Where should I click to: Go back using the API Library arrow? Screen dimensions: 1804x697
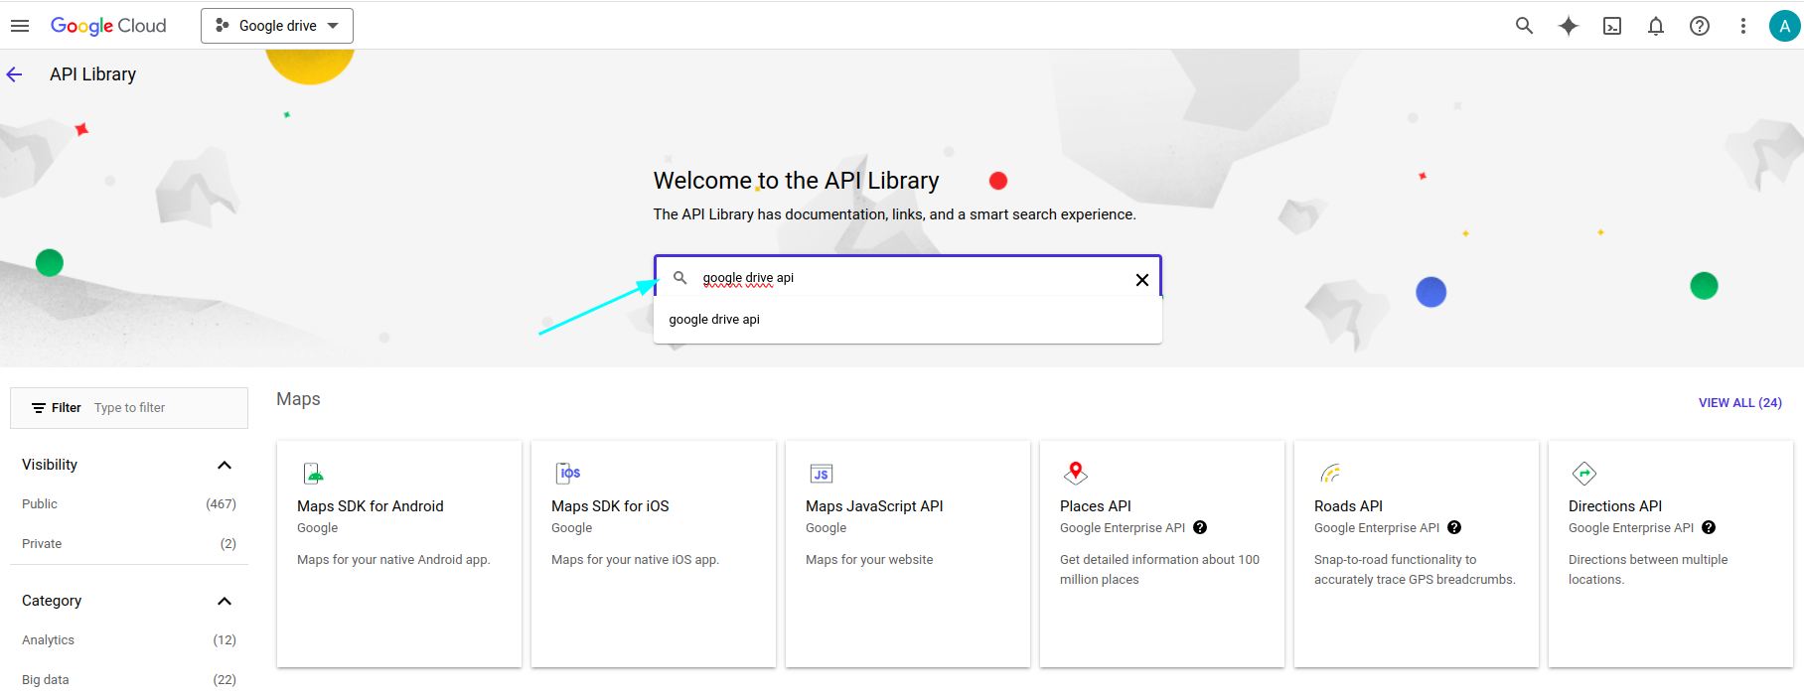(15, 74)
